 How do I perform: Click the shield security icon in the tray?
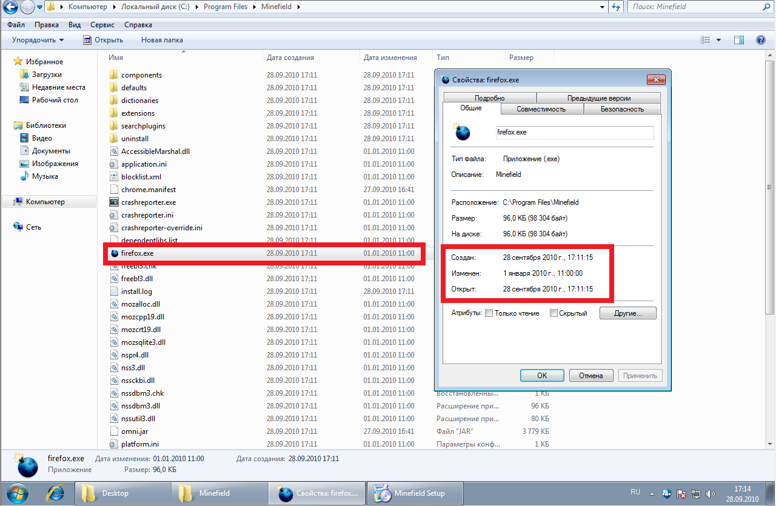pos(667,493)
